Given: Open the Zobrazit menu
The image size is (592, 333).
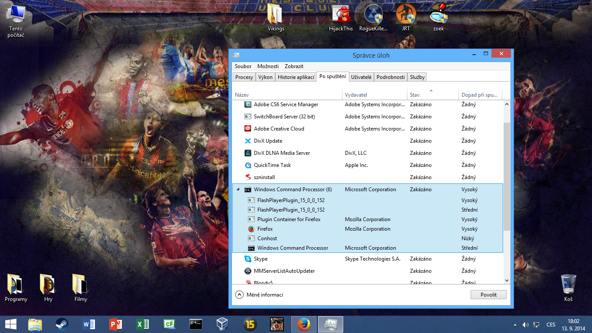Looking at the screenshot, I should tap(294, 66).
